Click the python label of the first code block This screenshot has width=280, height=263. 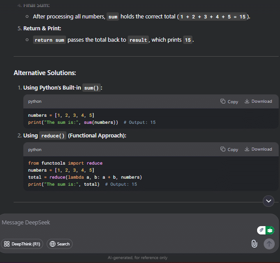click(35, 101)
